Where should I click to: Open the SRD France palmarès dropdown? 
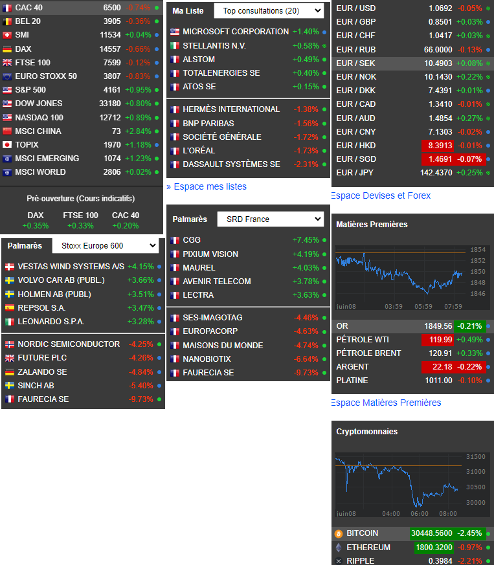click(270, 219)
